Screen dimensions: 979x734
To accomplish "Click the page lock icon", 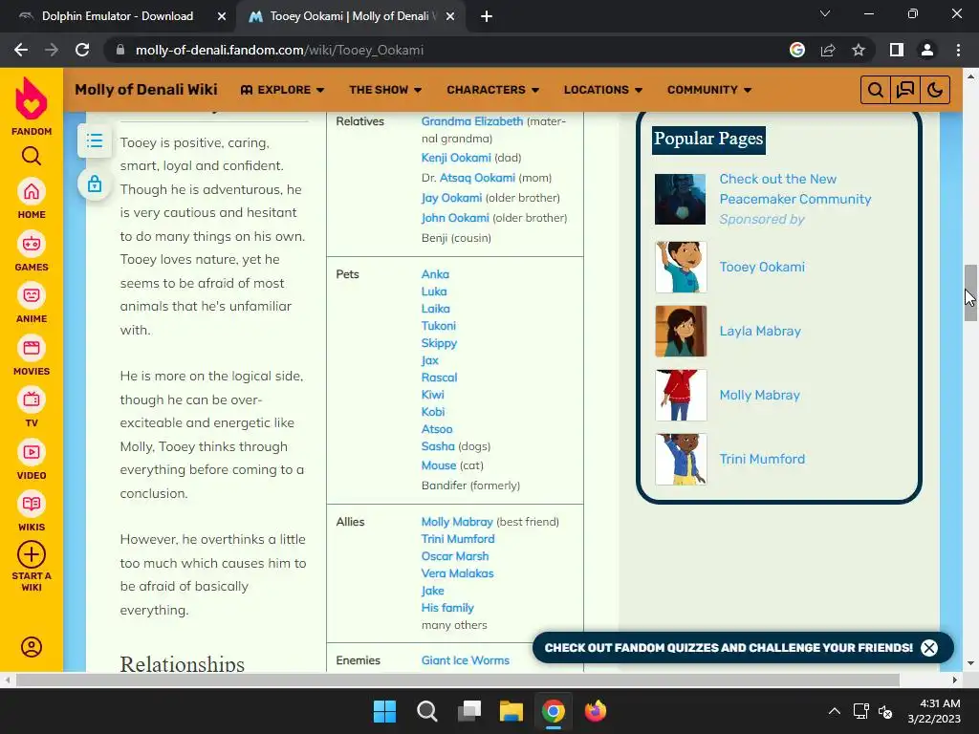I will (95, 184).
